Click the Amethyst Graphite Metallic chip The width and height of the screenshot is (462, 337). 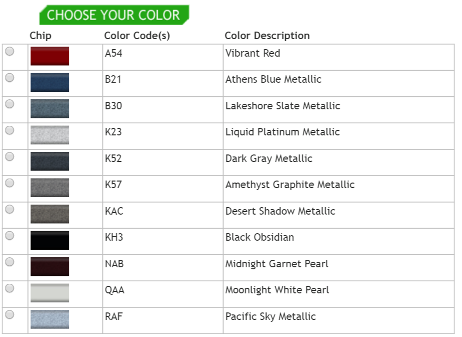point(50,188)
